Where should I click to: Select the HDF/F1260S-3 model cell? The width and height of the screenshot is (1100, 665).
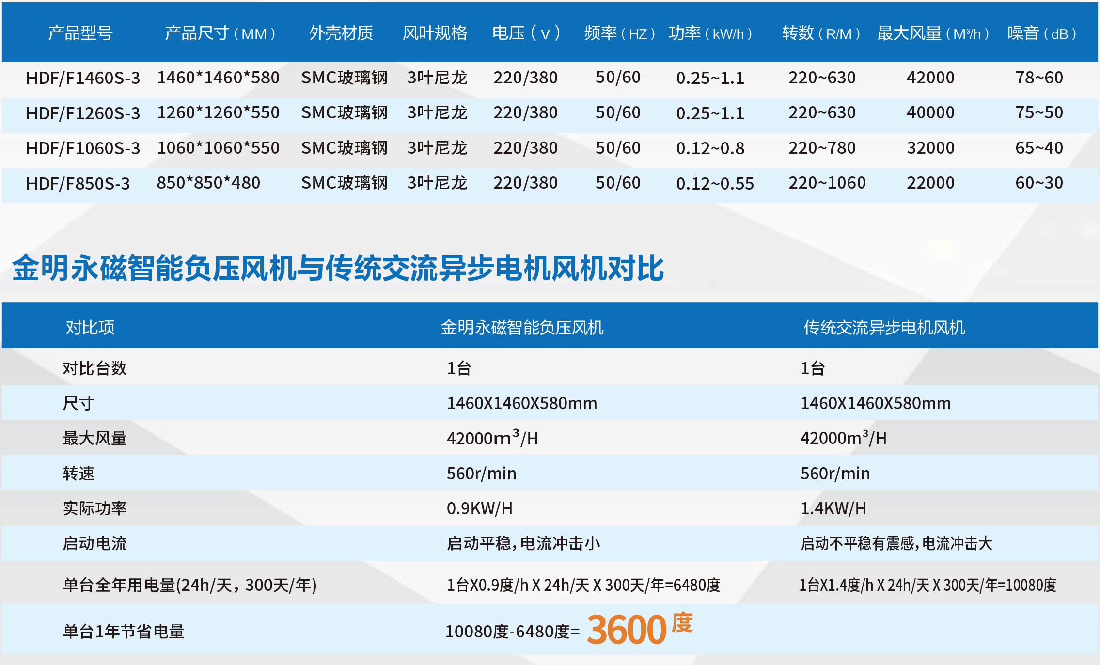tap(83, 113)
